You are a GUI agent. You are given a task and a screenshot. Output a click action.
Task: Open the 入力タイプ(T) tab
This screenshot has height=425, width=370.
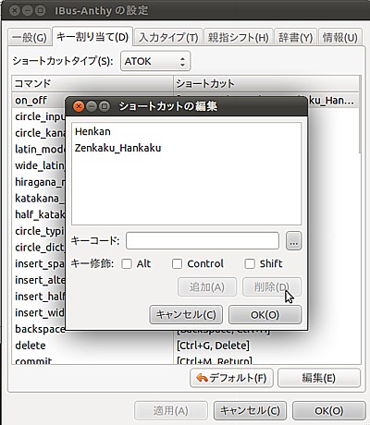(168, 38)
